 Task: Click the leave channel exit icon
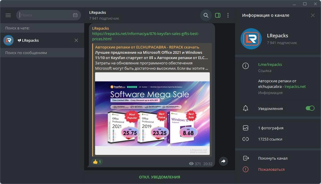tap(246, 158)
